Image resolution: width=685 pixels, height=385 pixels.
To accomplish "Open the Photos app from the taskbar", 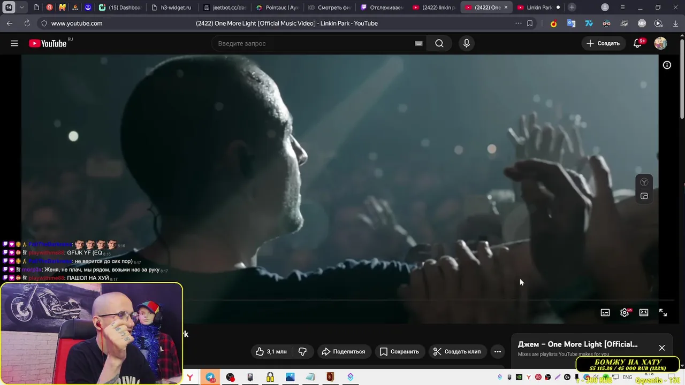I will [x=290, y=378].
